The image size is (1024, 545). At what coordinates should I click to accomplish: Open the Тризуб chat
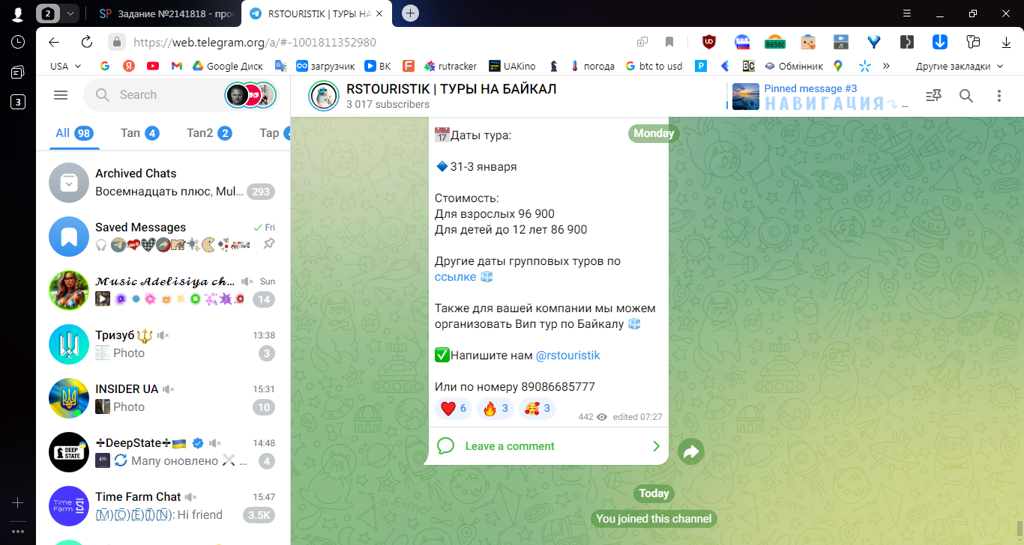163,344
